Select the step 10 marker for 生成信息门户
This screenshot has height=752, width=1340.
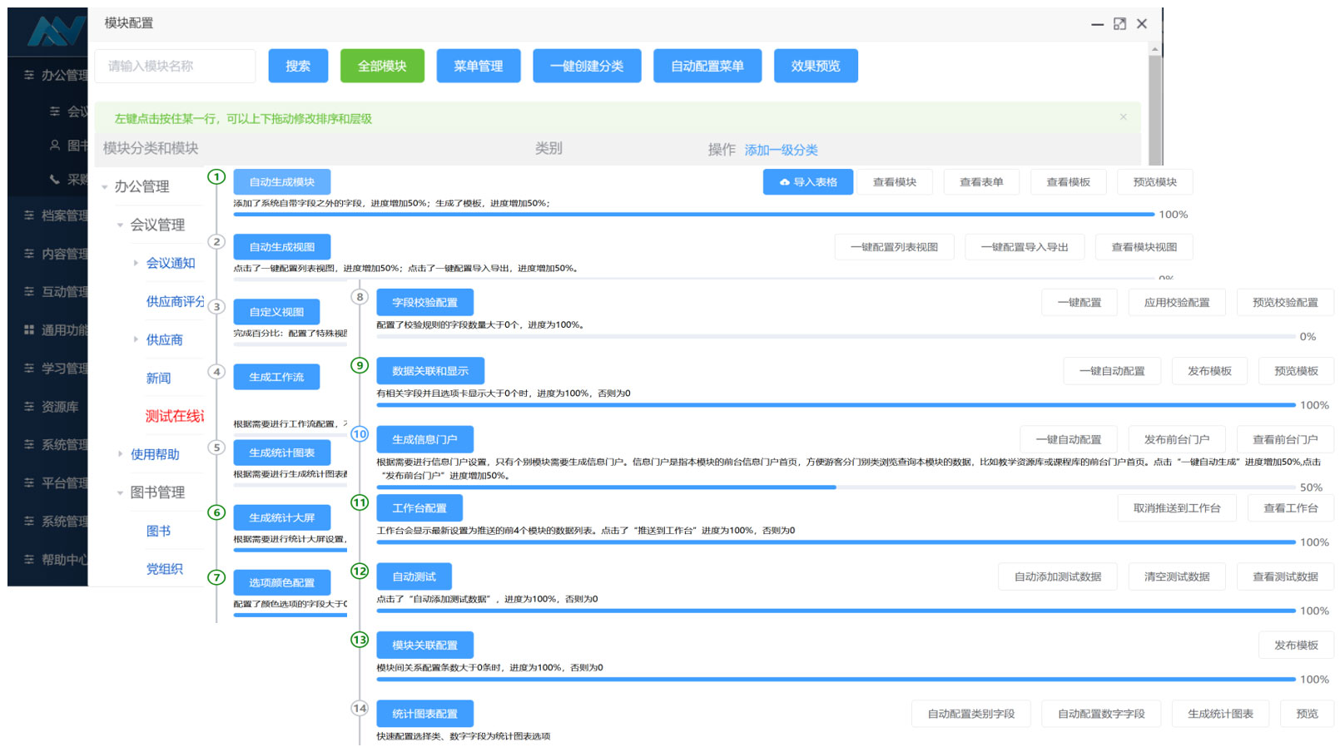[360, 433]
